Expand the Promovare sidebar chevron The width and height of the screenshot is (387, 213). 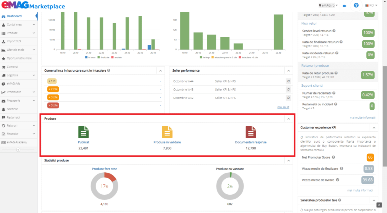[x=34, y=92]
